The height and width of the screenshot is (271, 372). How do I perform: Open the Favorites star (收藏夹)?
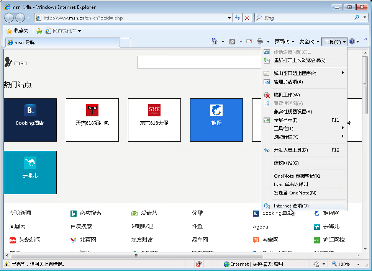(17, 31)
